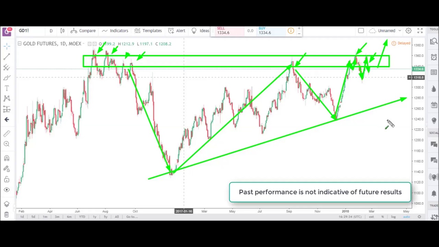439x247 pixels.
Task: Activate Magnet mode in the drawing toolbar
Action: pos(7,158)
